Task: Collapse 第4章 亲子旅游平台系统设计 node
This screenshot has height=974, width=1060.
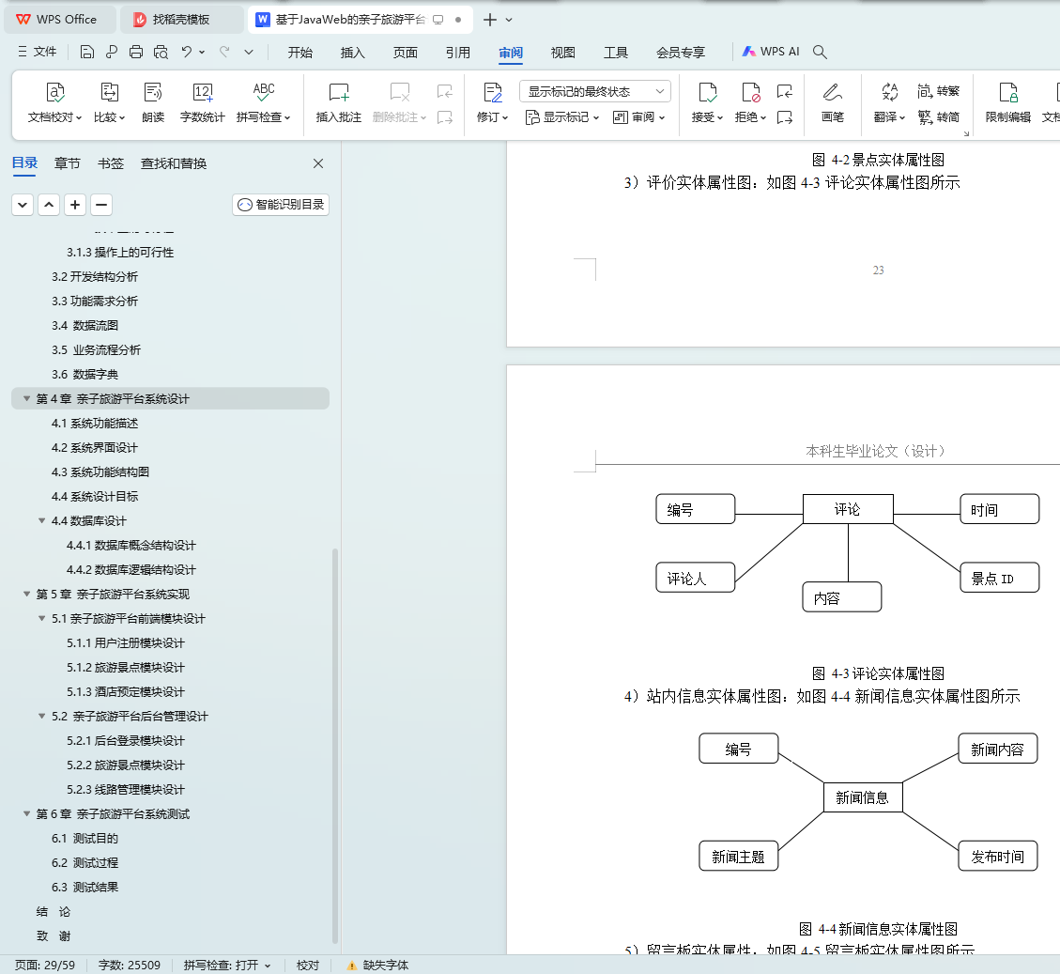Action: 27,398
